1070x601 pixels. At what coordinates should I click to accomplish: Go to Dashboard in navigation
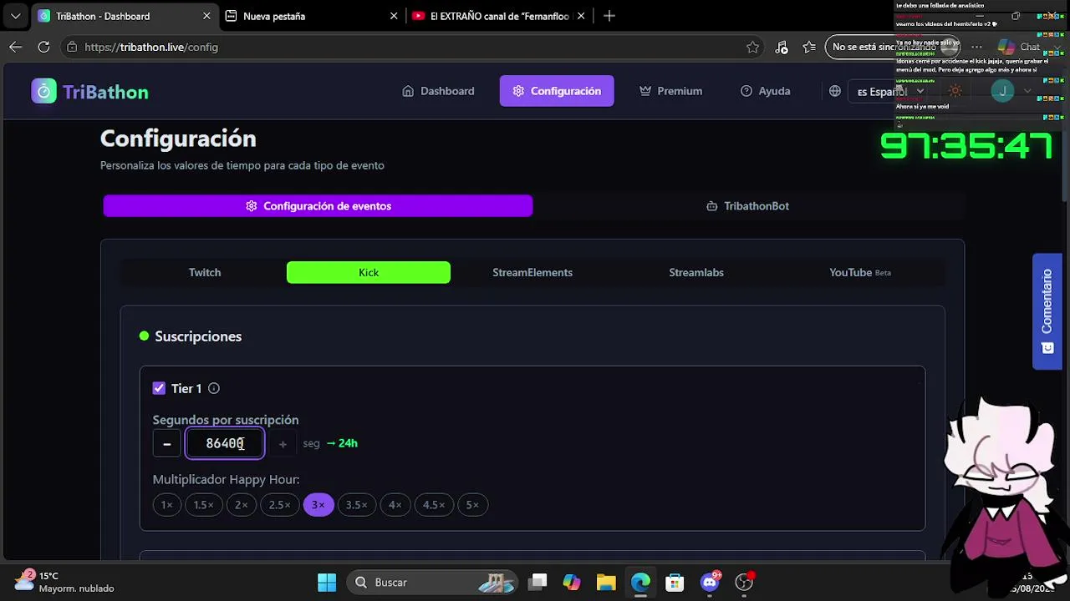coord(438,91)
